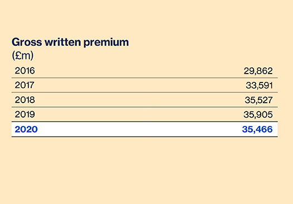293x204 pixels.
Task: Select the 29,862 value for 2016
Action: (x=258, y=71)
